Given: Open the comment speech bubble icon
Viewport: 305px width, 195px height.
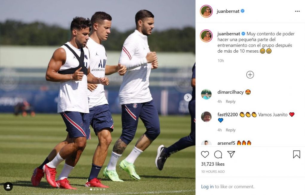Looking at the screenshot, I should (218, 155).
